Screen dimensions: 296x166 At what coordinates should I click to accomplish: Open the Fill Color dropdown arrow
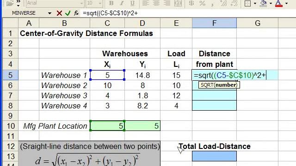click(x=271, y=3)
